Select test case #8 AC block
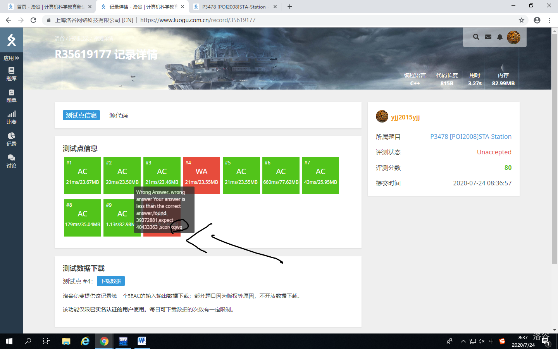 [x=83, y=218]
